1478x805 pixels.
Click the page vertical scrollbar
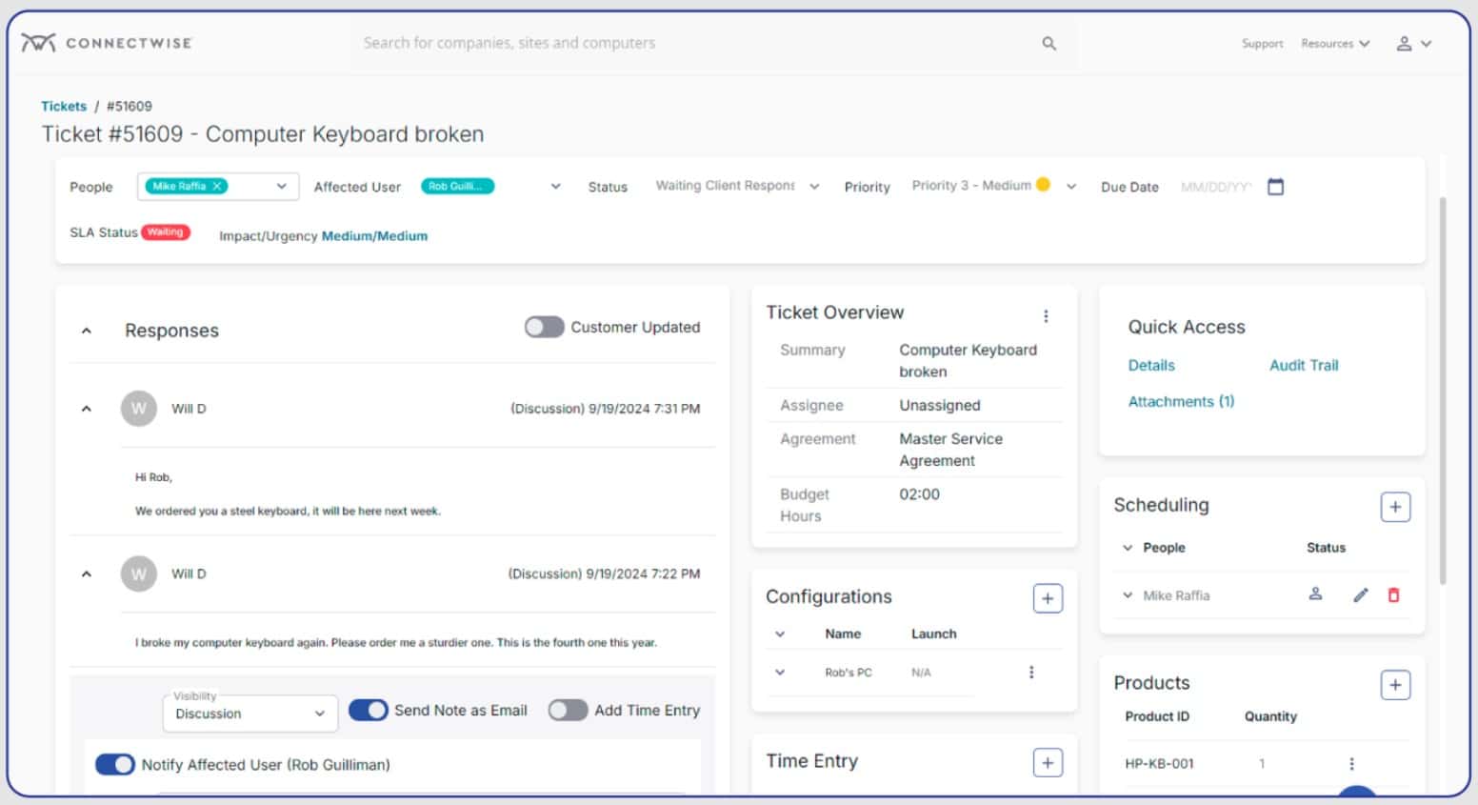[1443, 391]
